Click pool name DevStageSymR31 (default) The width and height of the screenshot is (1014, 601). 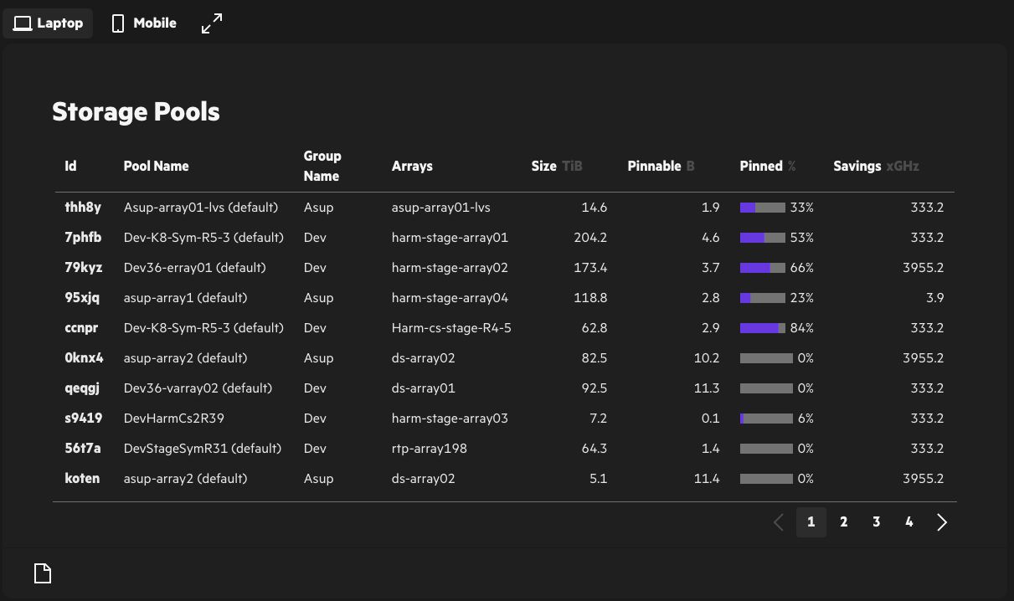click(203, 448)
